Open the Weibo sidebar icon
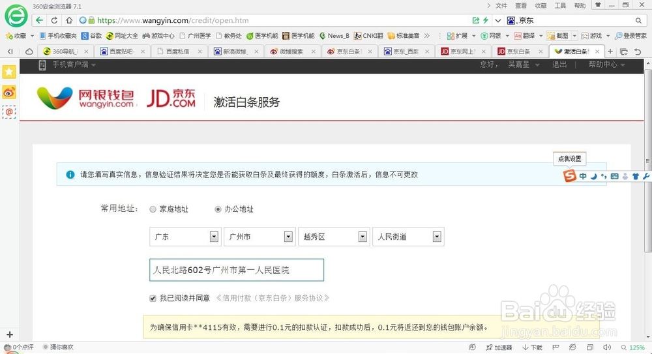652x354 pixels. click(9, 92)
